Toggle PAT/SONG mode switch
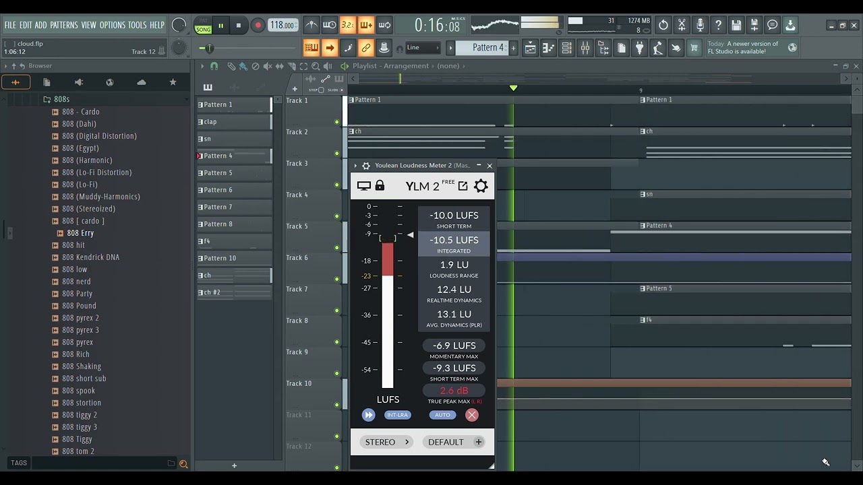863x485 pixels. pyautogui.click(x=203, y=26)
